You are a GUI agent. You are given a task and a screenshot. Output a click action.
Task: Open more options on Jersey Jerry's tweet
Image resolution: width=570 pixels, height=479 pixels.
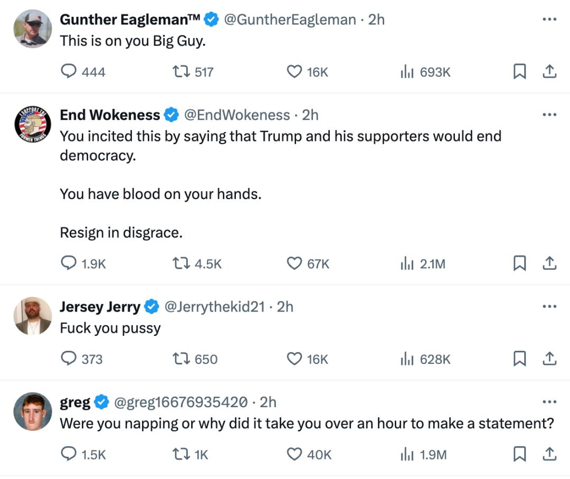[549, 306]
